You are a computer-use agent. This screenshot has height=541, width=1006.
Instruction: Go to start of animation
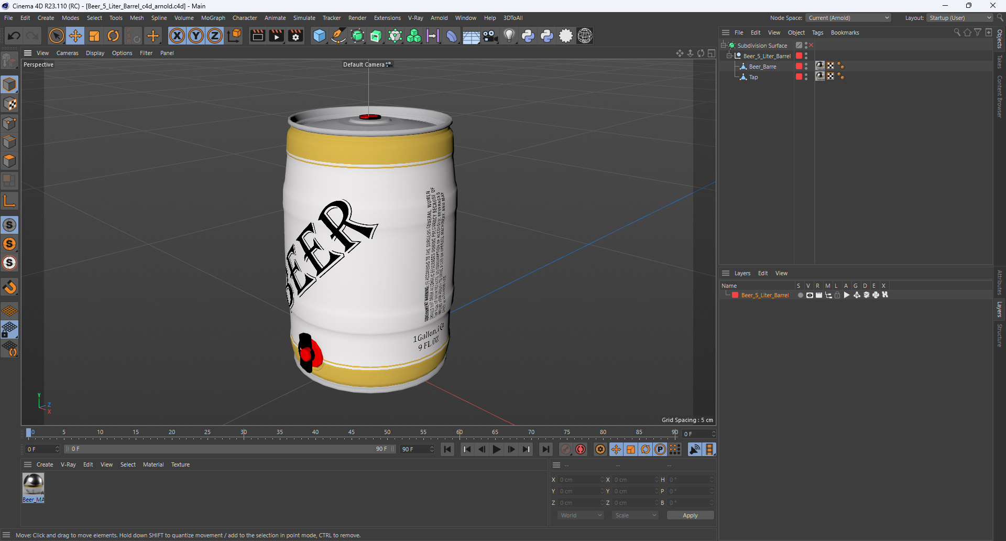(447, 449)
